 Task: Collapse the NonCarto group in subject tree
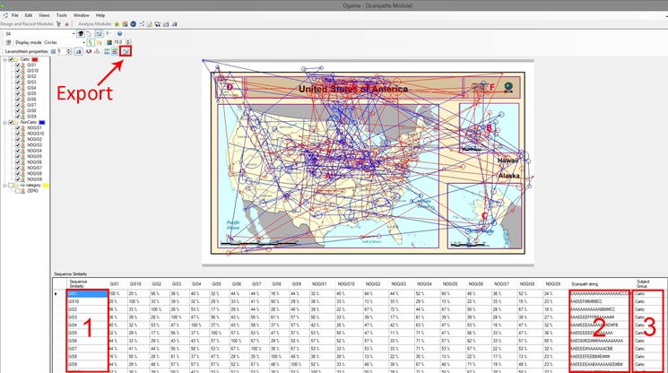pyautogui.click(x=4, y=122)
